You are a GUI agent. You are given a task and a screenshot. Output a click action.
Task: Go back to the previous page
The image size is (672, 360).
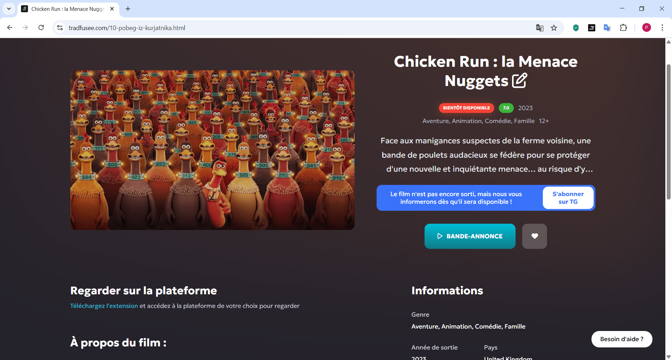pos(10,28)
